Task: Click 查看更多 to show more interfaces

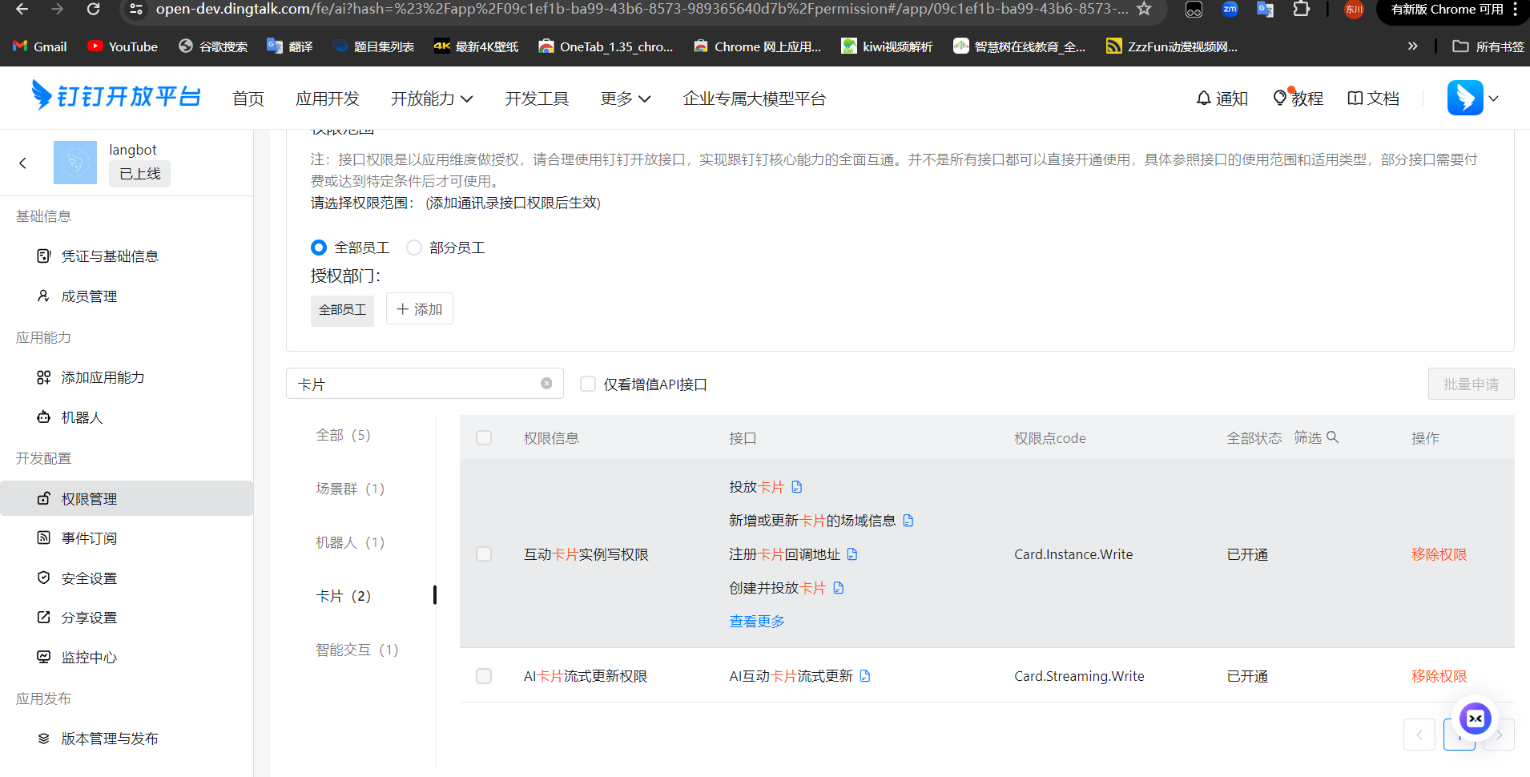Action: click(755, 621)
